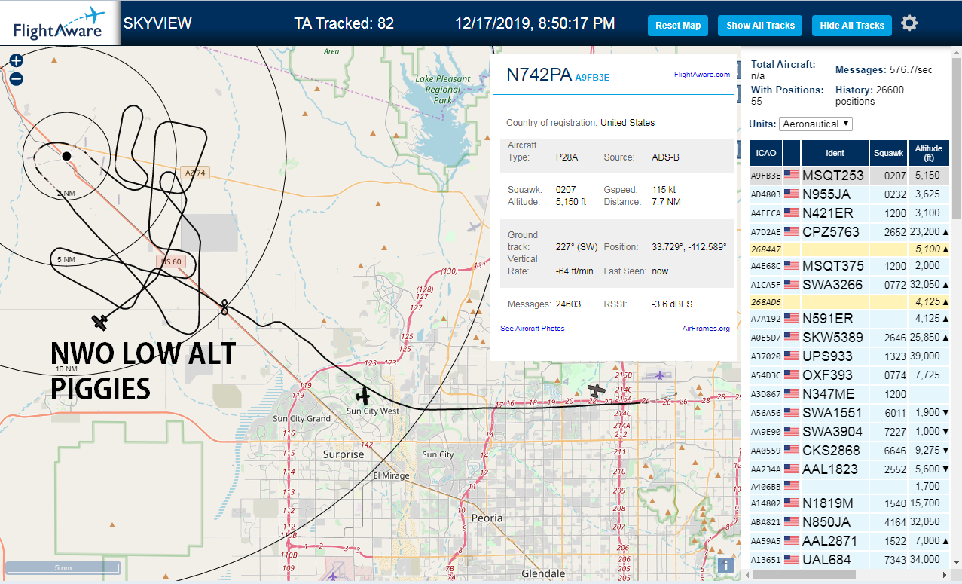
Task: Click N742PA registration title in panel
Action: (x=538, y=74)
